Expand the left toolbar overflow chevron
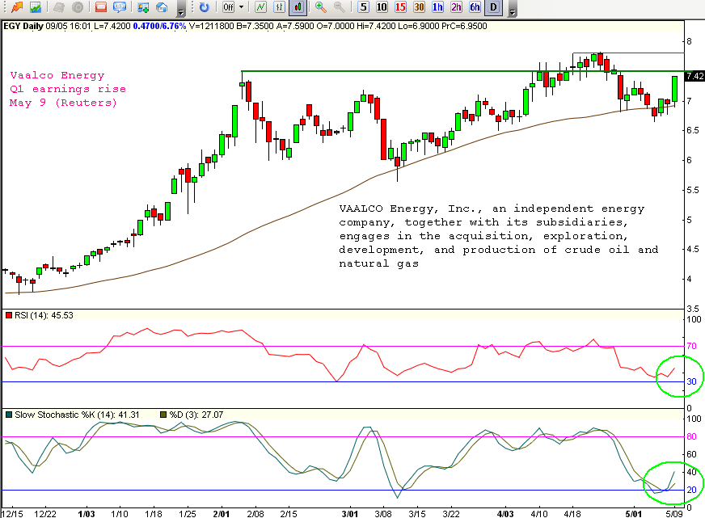This screenshot has width=705, height=518. (181, 10)
